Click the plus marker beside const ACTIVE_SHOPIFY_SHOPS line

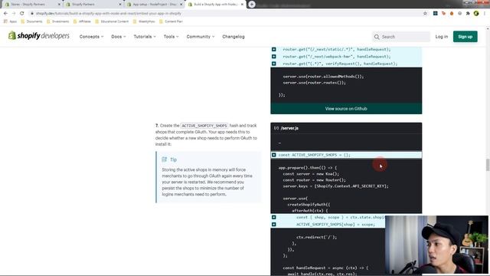(274, 155)
